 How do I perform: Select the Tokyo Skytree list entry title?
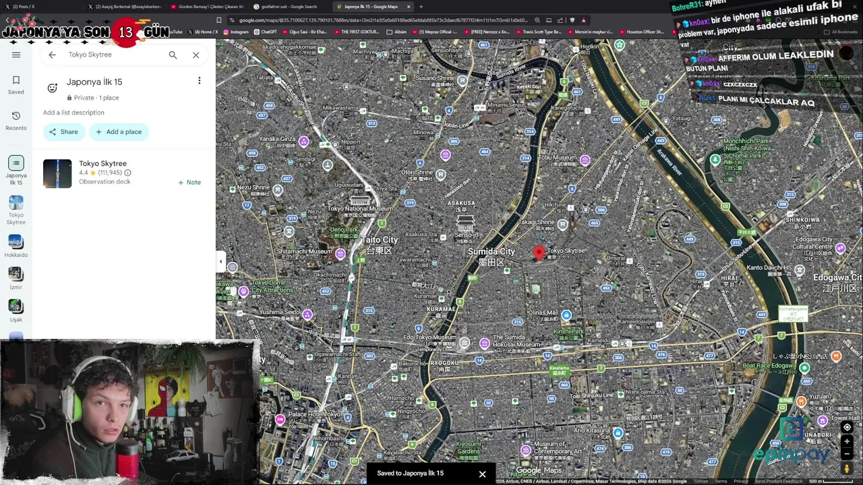tap(102, 164)
